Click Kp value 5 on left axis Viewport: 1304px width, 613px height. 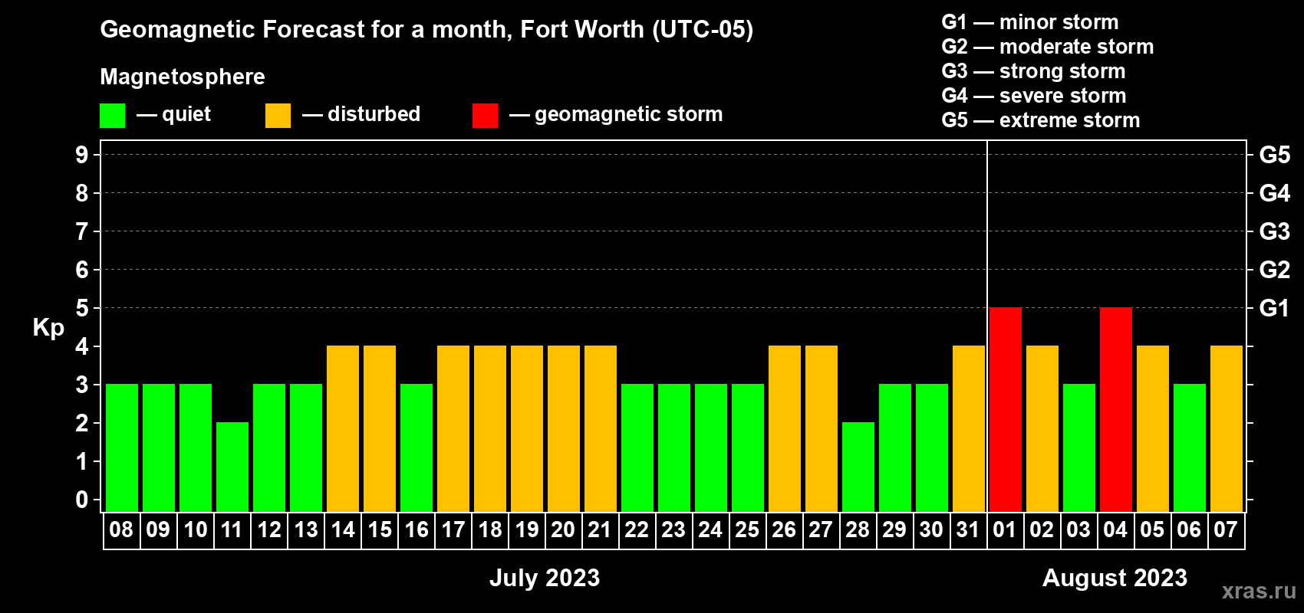[x=82, y=308]
